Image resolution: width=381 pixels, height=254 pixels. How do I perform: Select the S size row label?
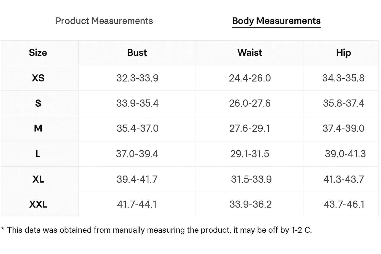pyautogui.click(x=38, y=103)
